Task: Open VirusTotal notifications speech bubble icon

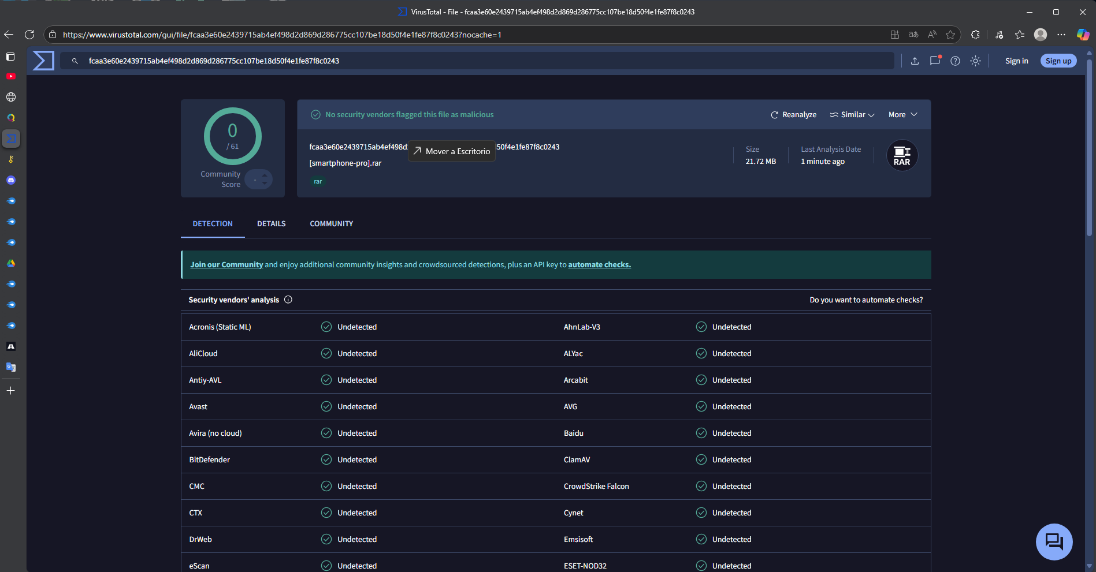Action: pos(935,61)
